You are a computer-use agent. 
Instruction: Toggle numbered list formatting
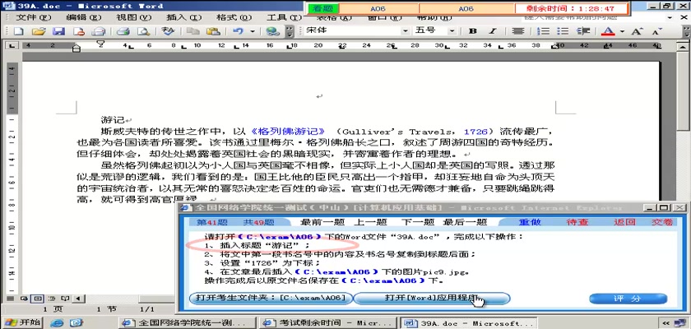[545, 31]
